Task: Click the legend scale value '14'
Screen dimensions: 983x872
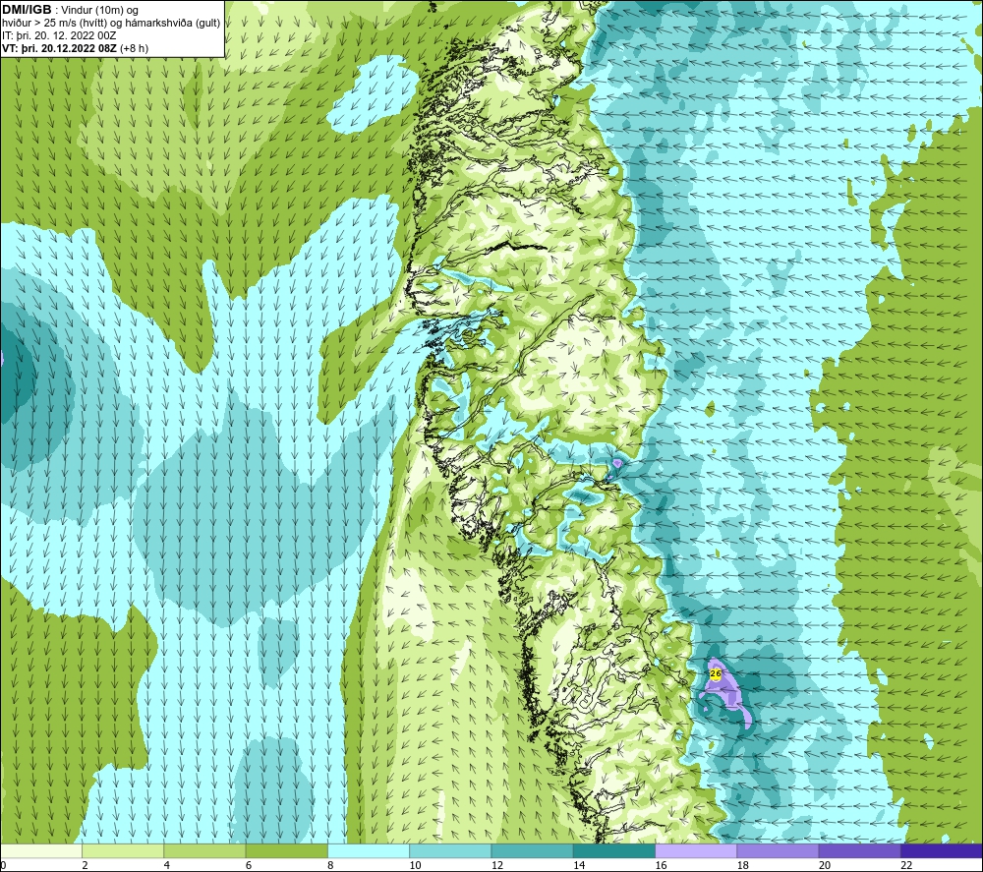Action: tap(579, 865)
